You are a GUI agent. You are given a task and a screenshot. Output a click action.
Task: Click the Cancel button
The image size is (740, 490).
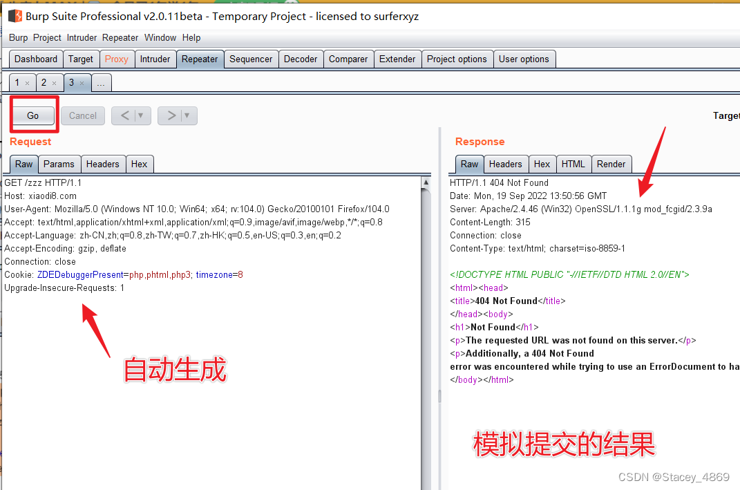[x=83, y=115]
